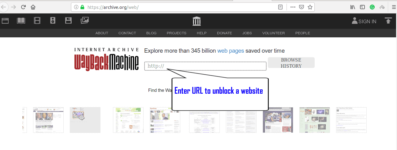397x150 pixels.
Task: Toggle reader view icon in address bar
Action: coord(280,7)
